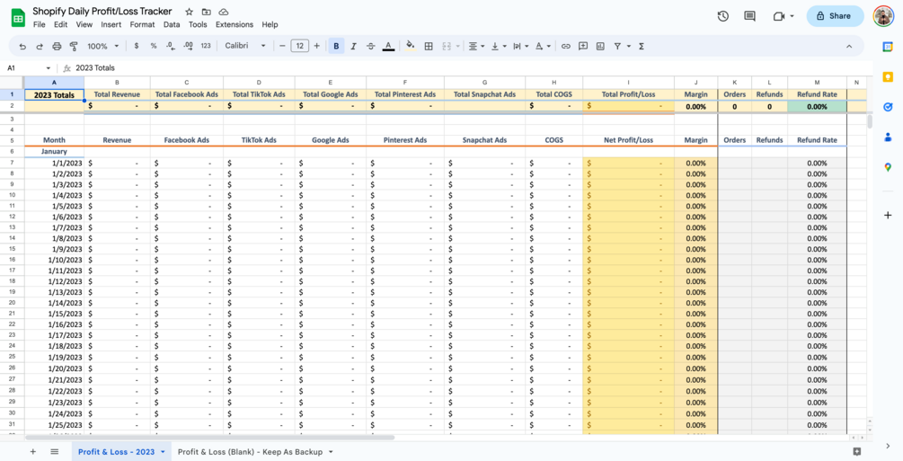This screenshot has width=903, height=461.
Task: Click the Redo arrow icon
Action: click(x=40, y=46)
